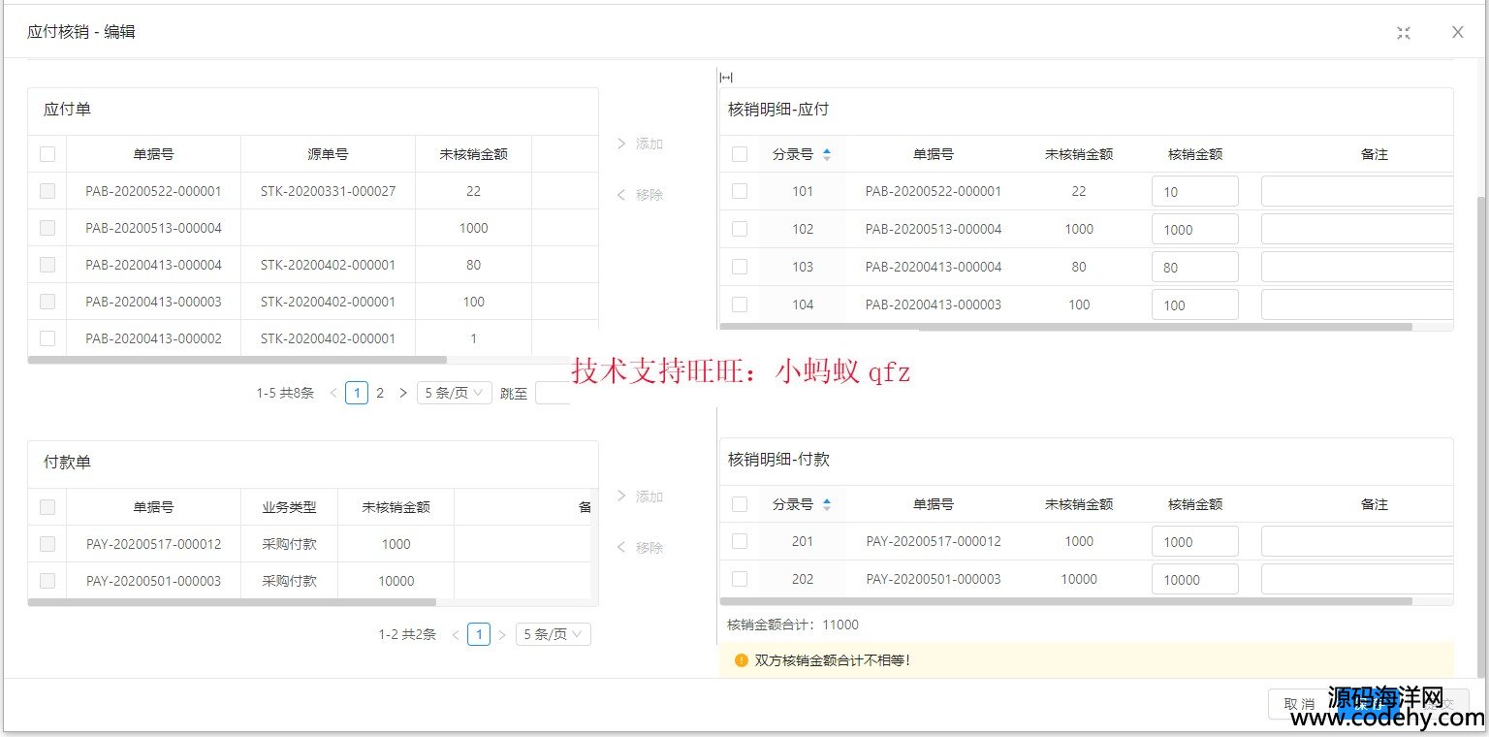Click 添加 arrow beside 付款单 table
This screenshot has width=1489, height=737.
tap(640, 497)
